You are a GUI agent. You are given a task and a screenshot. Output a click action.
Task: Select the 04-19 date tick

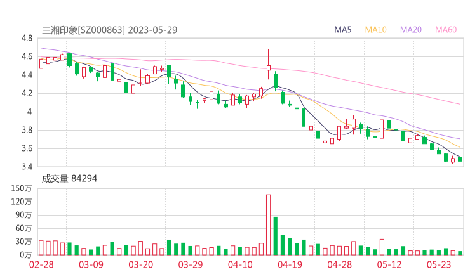[x=290, y=264]
